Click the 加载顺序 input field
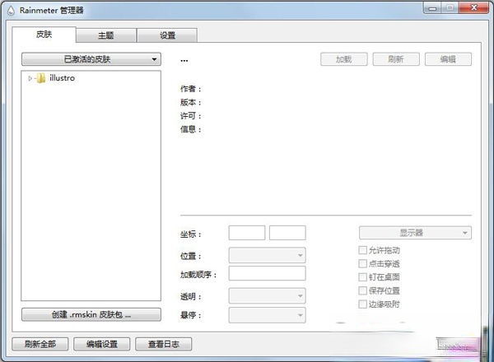This screenshot has width=494, height=362. 267,273
